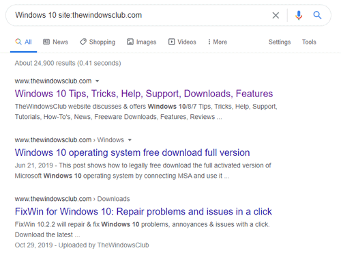Expand the More options menu
Image resolution: width=341 pixels, height=257 pixels.
[x=218, y=42]
